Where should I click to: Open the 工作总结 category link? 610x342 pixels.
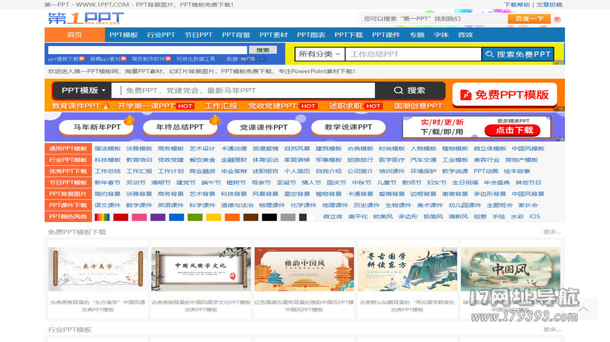(107, 172)
